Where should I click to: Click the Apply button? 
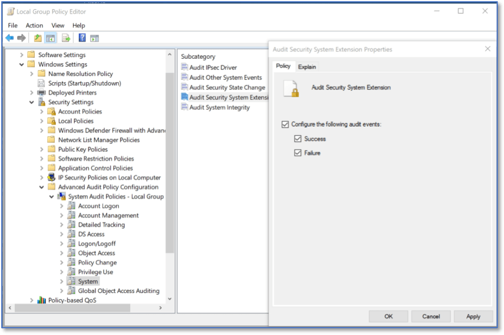(x=473, y=316)
